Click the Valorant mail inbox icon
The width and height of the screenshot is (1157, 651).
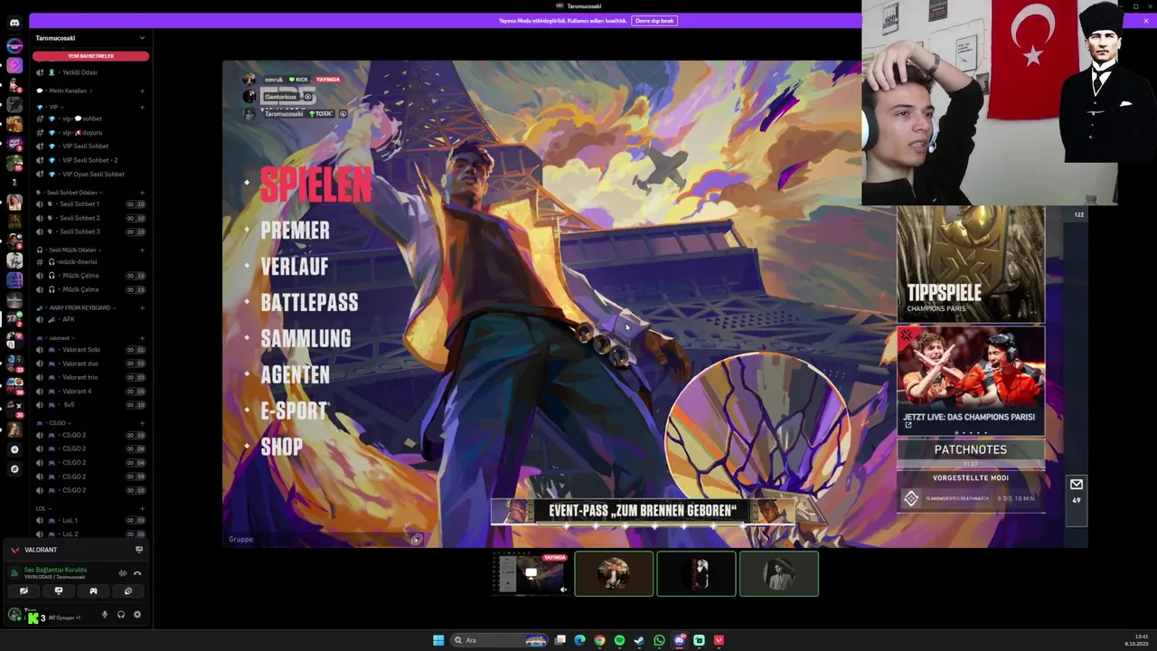(1076, 485)
